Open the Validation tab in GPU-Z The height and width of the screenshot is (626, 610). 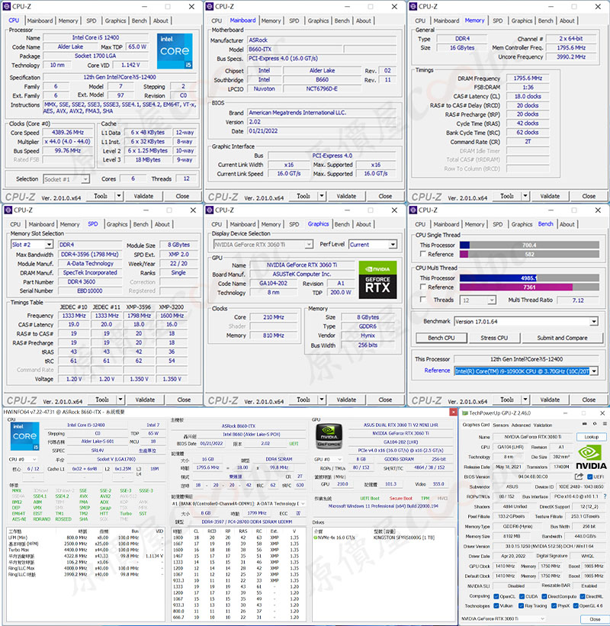pyautogui.click(x=543, y=425)
